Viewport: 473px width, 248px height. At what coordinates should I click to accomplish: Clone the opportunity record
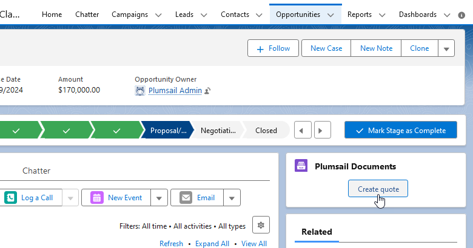click(x=419, y=48)
